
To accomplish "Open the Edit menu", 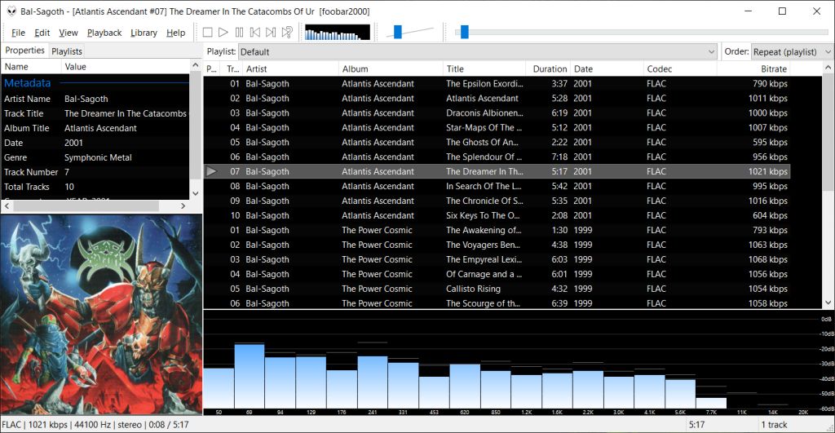I will click(42, 33).
